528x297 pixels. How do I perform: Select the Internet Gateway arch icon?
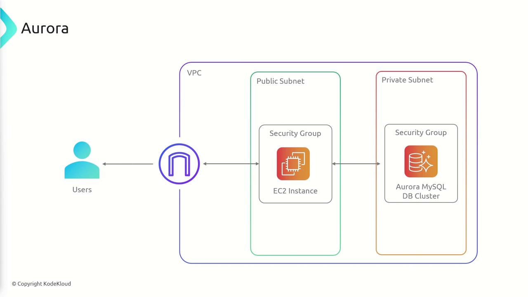[x=179, y=164]
